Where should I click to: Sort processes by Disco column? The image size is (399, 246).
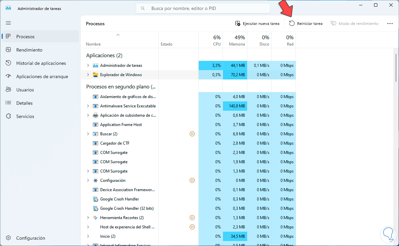pos(259,41)
